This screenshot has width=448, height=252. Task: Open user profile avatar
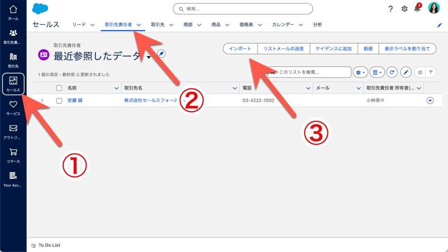(x=434, y=8)
